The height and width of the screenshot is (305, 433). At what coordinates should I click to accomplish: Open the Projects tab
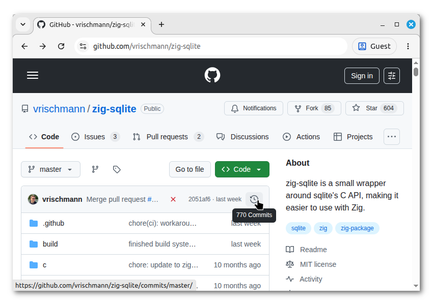353,137
